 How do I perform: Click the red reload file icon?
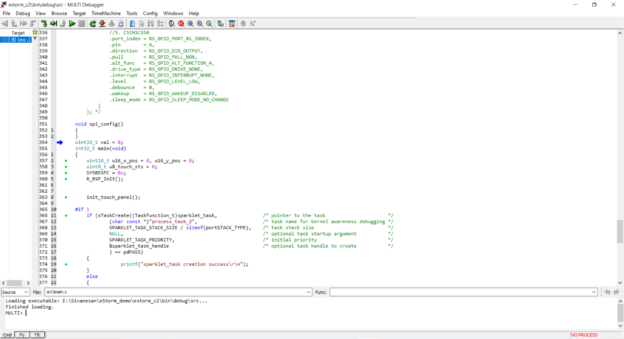pyautogui.click(x=121, y=23)
